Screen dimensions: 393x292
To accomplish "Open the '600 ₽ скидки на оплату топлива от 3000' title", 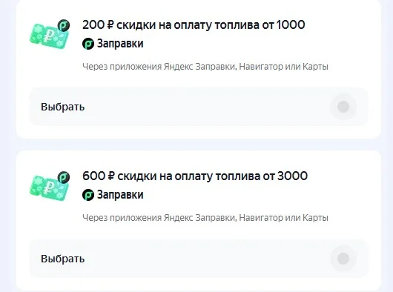I will [x=195, y=176].
